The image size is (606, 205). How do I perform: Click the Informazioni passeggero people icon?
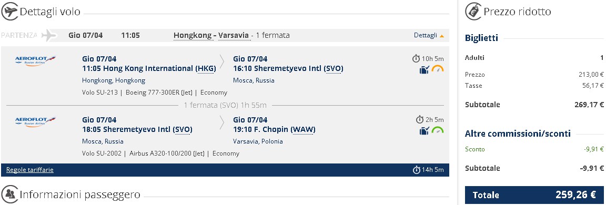(9, 194)
